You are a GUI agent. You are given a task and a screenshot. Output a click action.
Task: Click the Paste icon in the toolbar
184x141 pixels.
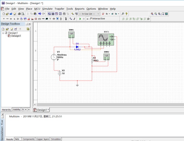coord(35,14)
